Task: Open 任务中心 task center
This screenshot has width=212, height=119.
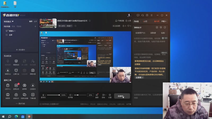Action: pyautogui.click(x=8, y=87)
